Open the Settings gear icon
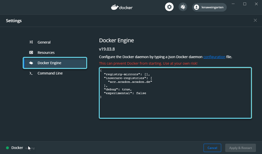This screenshot has height=154, width=262. tap(169, 7)
